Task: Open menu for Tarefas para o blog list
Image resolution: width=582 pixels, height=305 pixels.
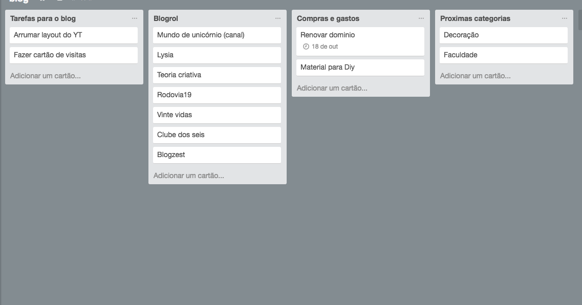Action: click(x=134, y=18)
